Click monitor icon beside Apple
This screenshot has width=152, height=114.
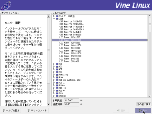[57, 91]
